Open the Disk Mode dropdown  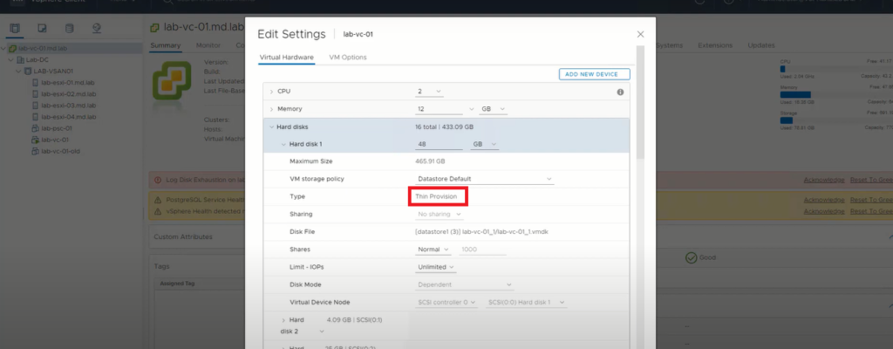pos(465,284)
